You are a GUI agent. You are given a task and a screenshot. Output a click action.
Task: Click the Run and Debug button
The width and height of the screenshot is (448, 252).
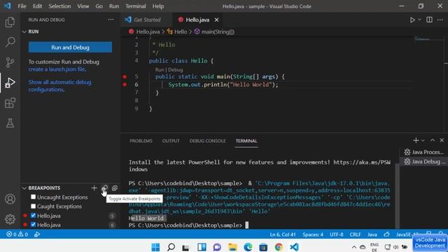[70, 48]
